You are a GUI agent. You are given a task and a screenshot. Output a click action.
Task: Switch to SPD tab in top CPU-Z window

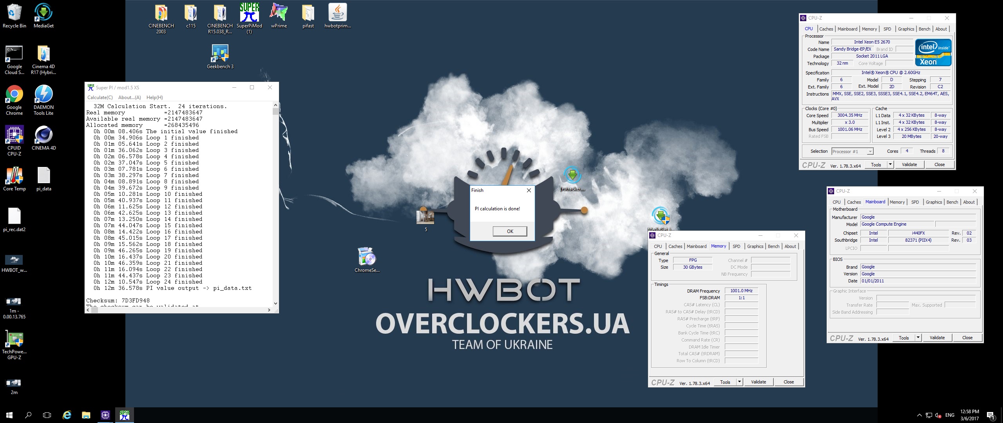point(887,29)
